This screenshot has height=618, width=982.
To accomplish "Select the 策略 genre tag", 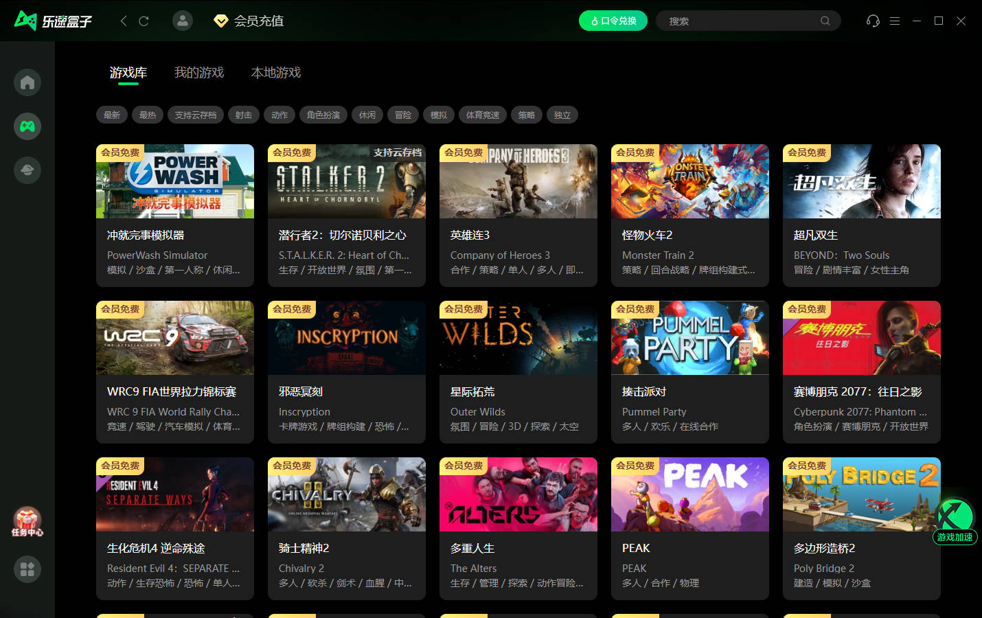I will pyautogui.click(x=527, y=115).
